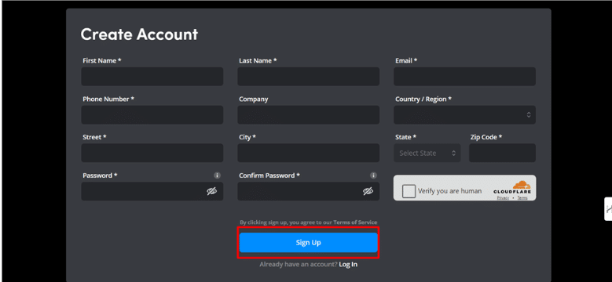Open the Password info icon
612x282 pixels.
[218, 175]
